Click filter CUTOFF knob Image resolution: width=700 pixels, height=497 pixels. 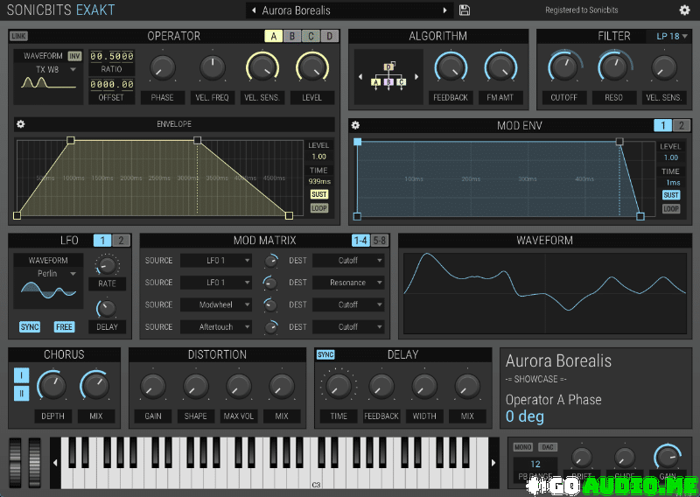[x=564, y=68]
